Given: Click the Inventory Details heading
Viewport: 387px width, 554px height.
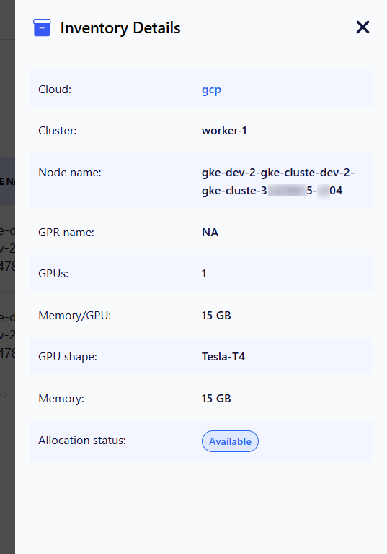Looking at the screenshot, I should [120, 28].
